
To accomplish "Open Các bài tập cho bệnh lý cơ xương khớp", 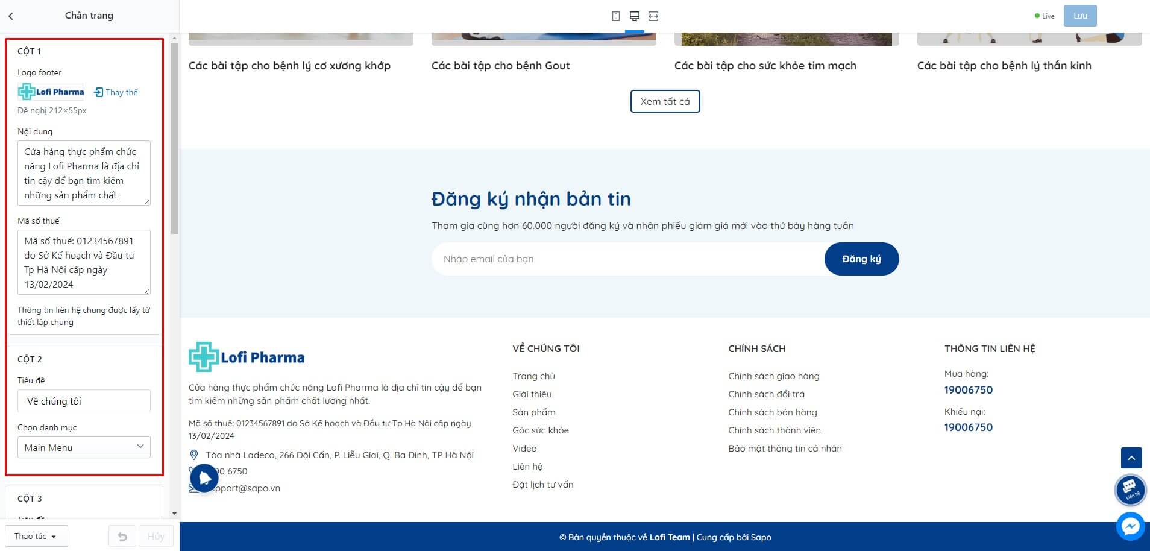I will (289, 66).
